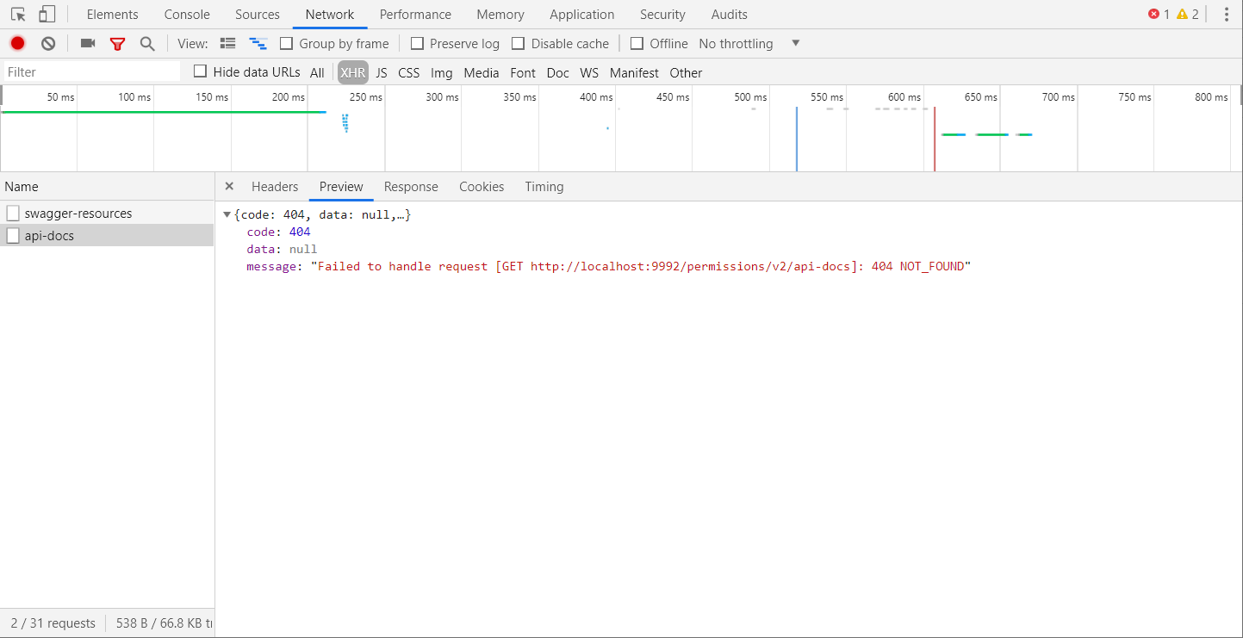This screenshot has height=638, width=1243.
Task: Capture screenshots with camera icon
Action: [x=88, y=43]
